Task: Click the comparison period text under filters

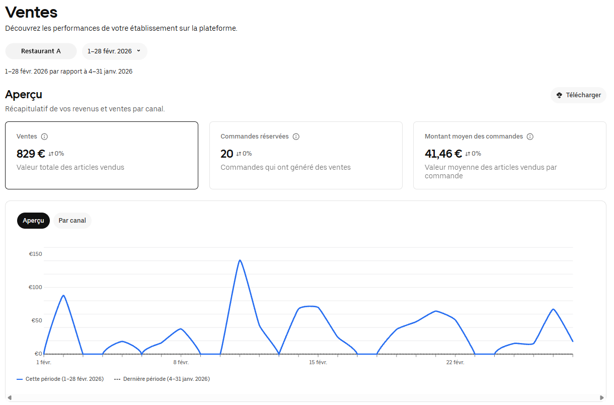Action: pyautogui.click(x=69, y=72)
